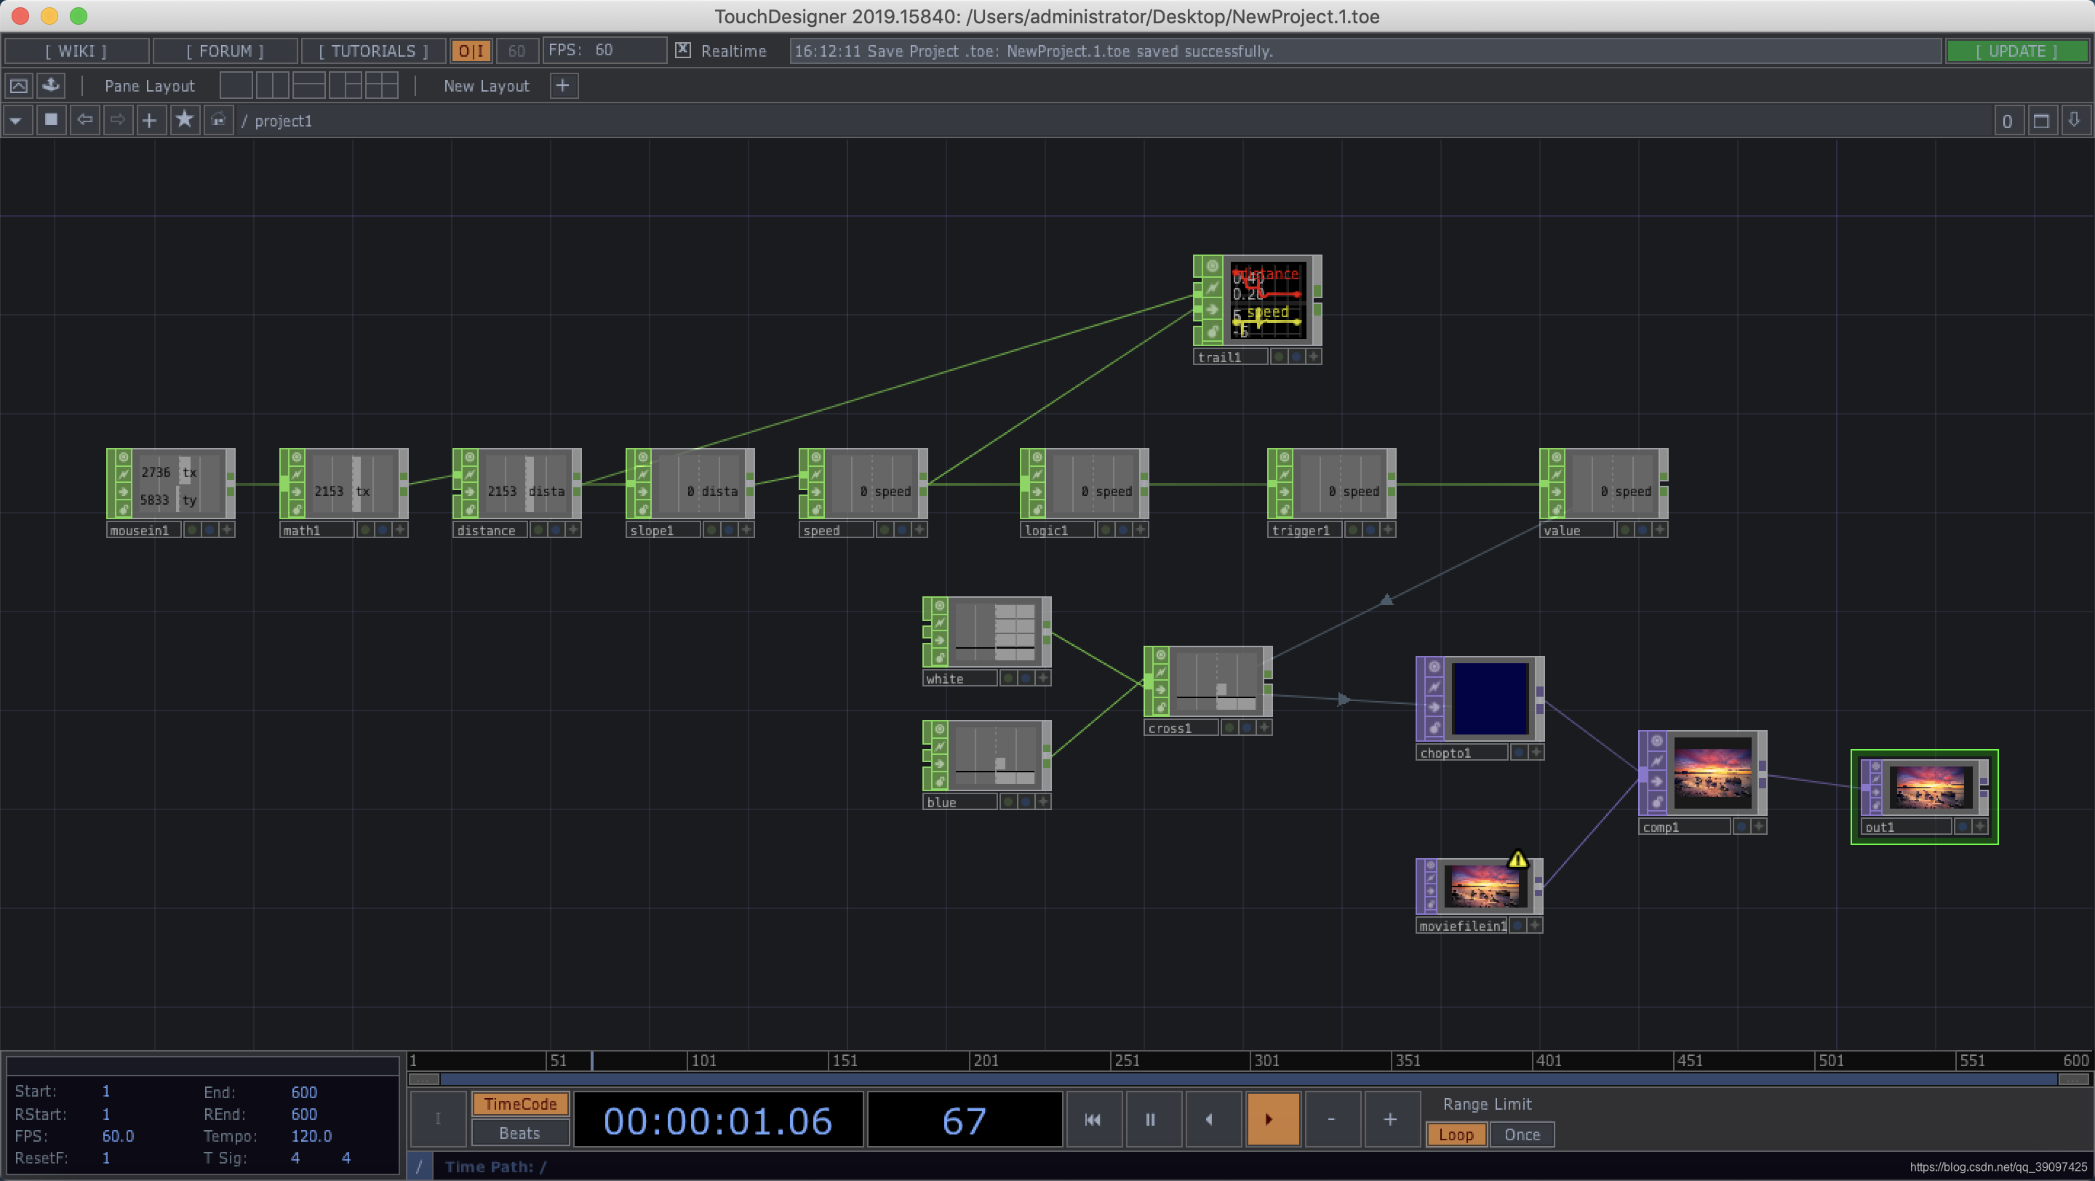Viewport: 2095px width, 1181px height.
Task: Open the WIKI link
Action: [76, 51]
